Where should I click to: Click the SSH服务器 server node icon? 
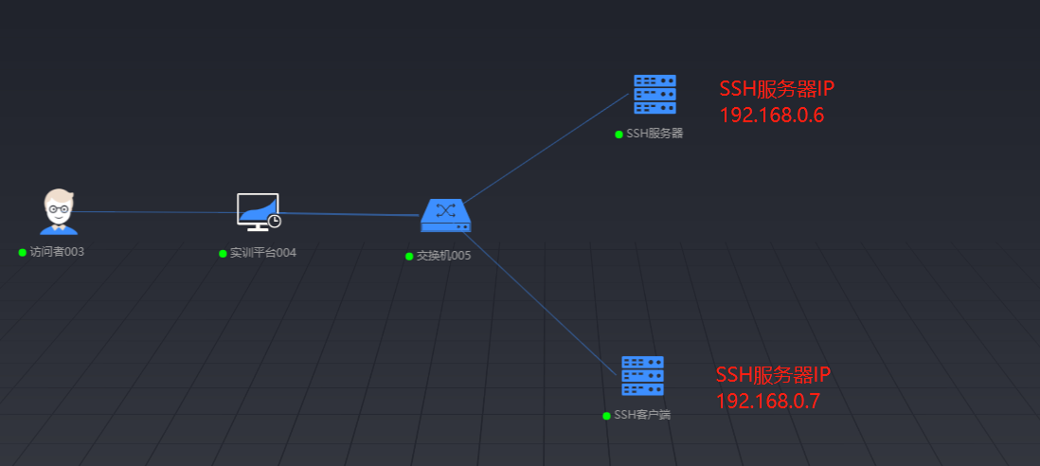[654, 95]
